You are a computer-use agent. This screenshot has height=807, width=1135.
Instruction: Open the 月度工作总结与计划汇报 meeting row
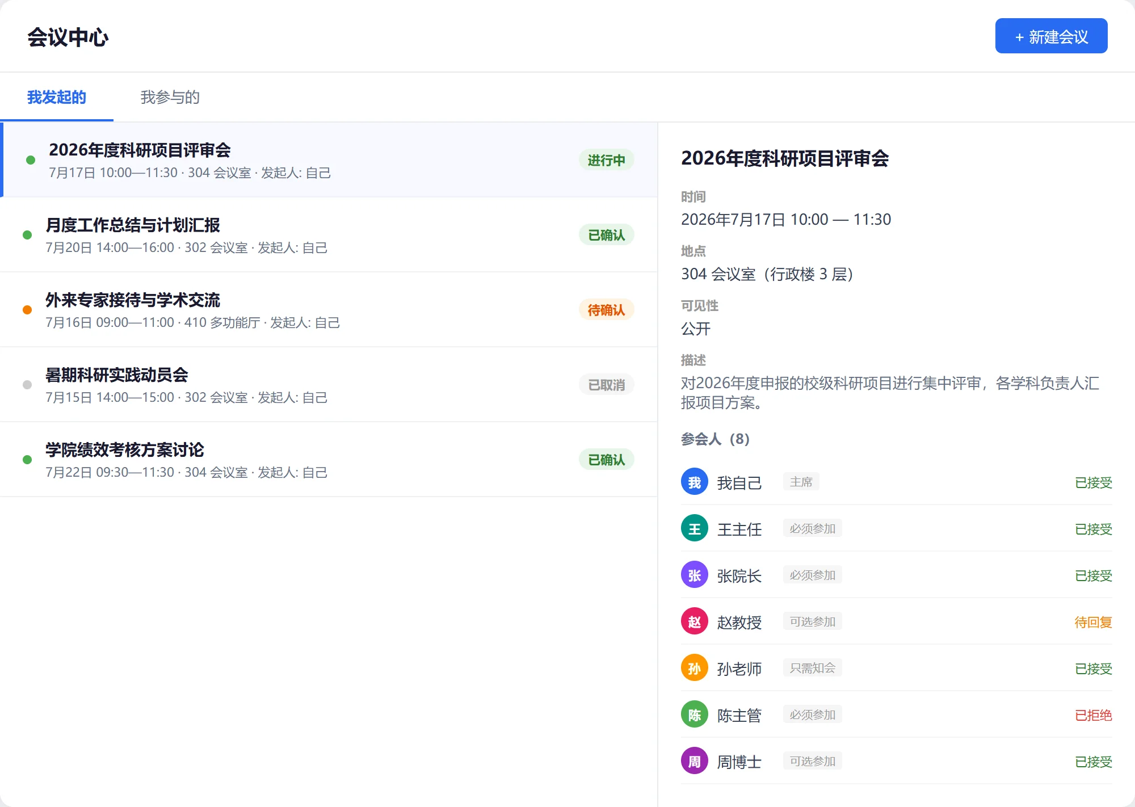[x=329, y=235]
